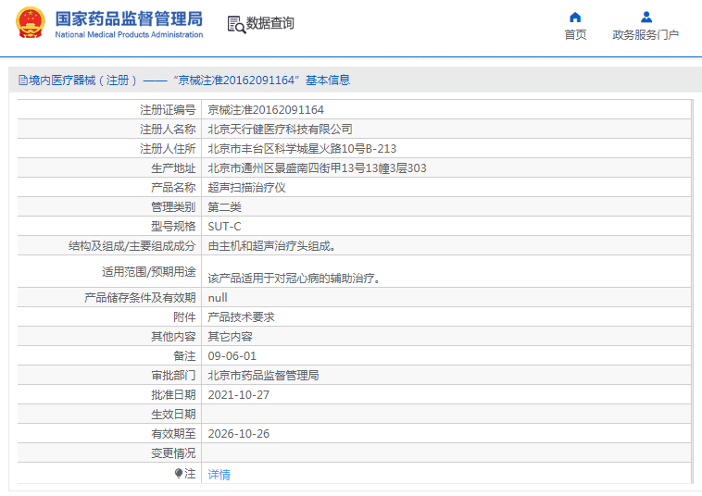This screenshot has width=702, height=496.
Task: Select text 由主机和超声治疗头组成。
Action: 272,246
